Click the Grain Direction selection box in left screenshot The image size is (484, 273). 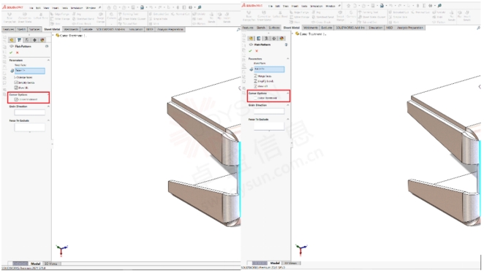(30, 112)
